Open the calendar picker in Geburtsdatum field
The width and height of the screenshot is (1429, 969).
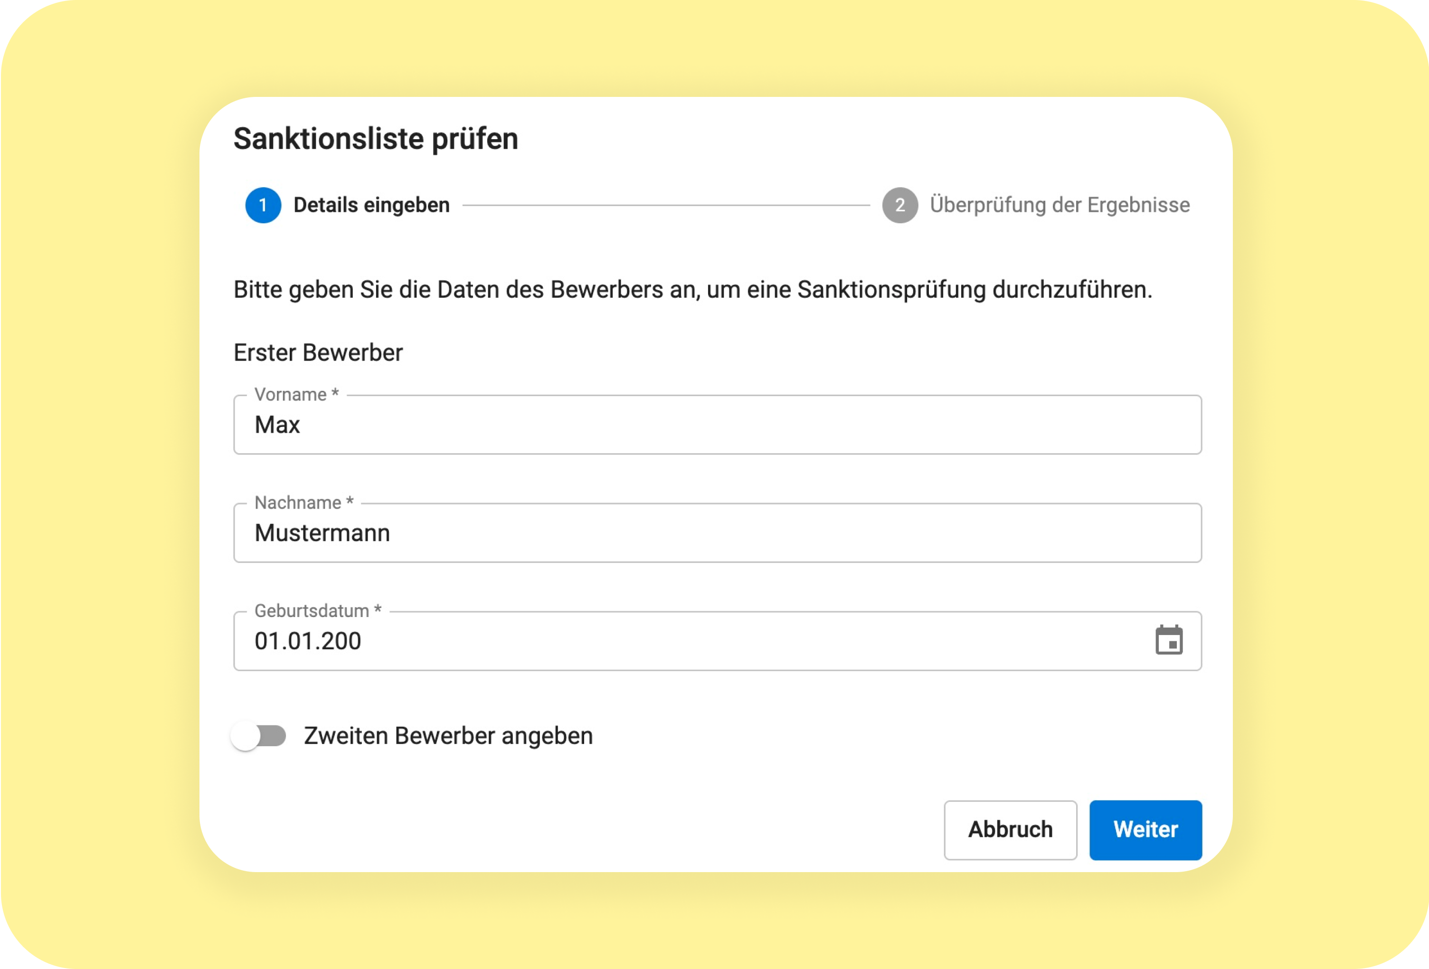(1168, 641)
